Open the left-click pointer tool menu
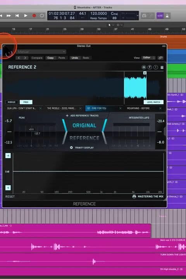 (x=111, y=25)
